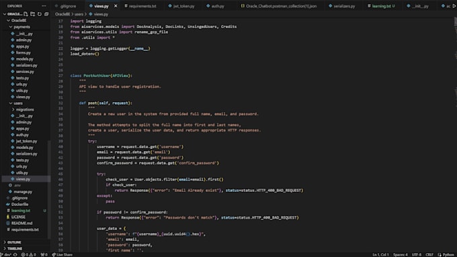This screenshot has height=257, width=457.
Task: Close the active views.py tab
Action: click(x=116, y=6)
